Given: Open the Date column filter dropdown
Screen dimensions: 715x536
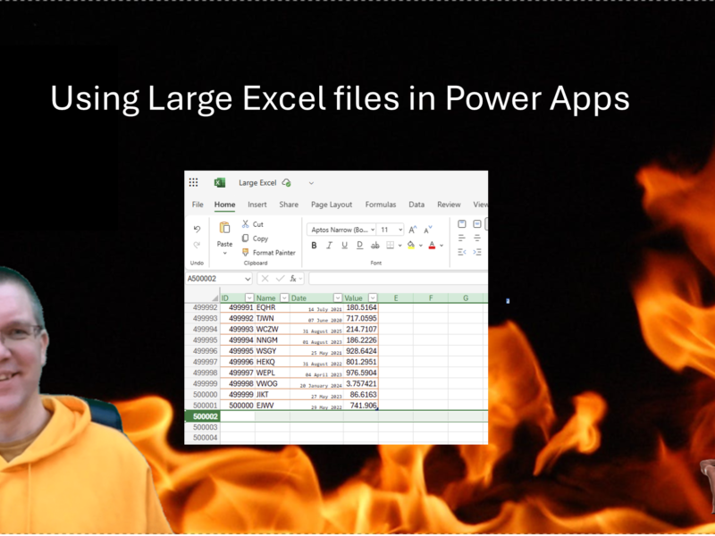Looking at the screenshot, I should 338,298.
